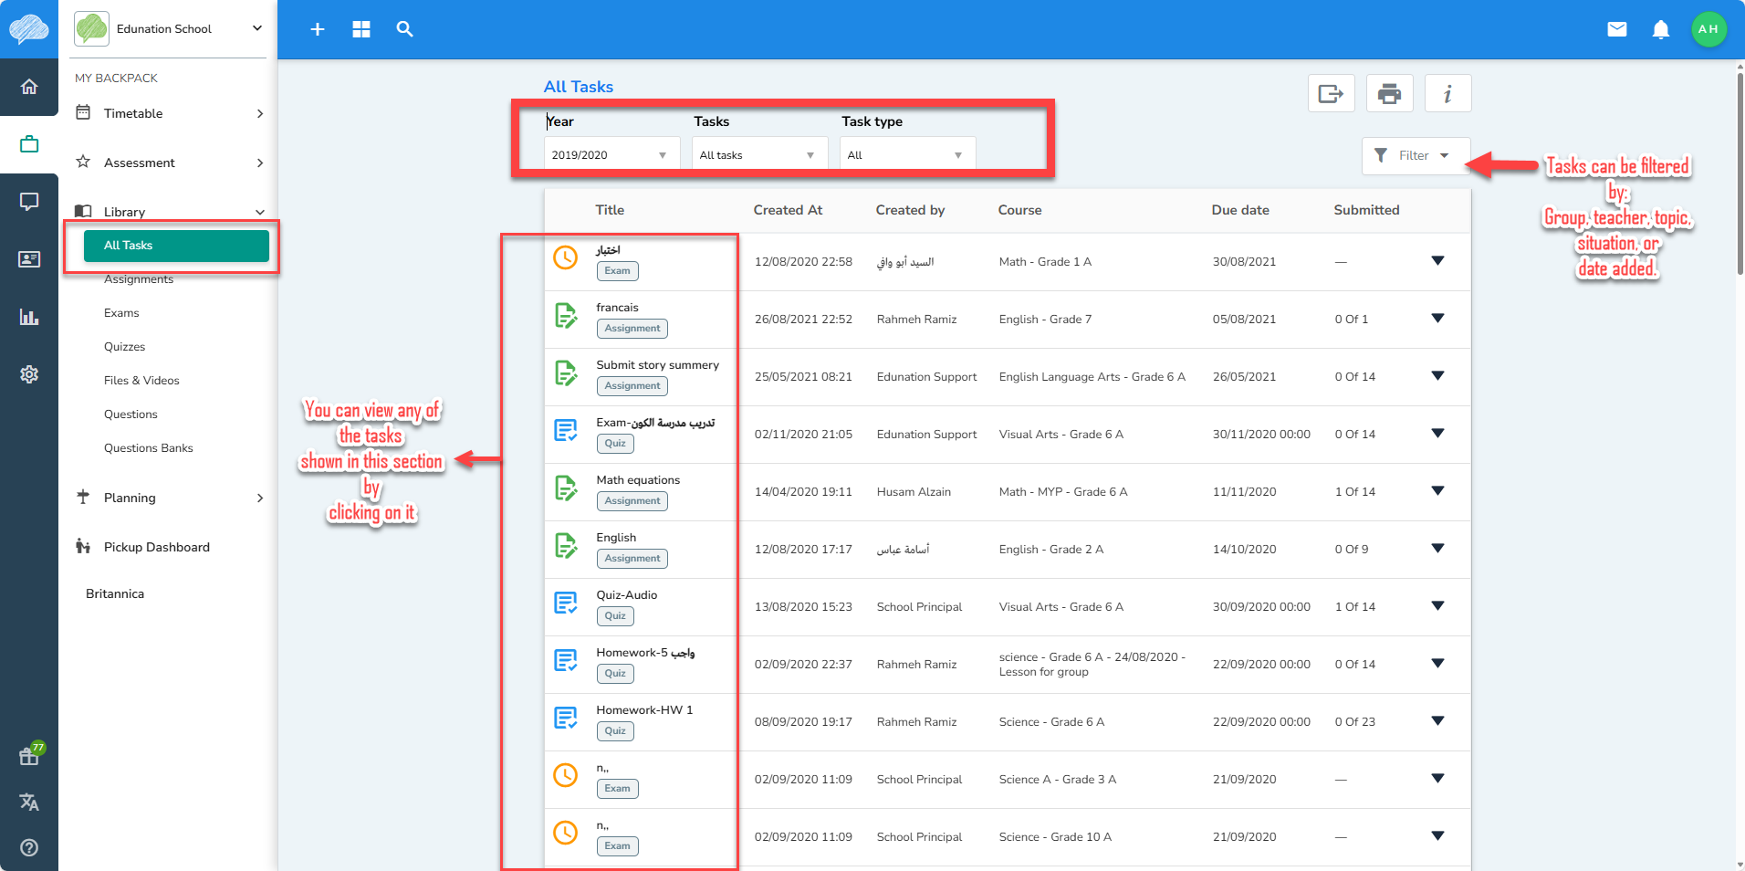This screenshot has height=871, width=1745.
Task: Expand the Timetable menu
Action: pyautogui.click(x=170, y=113)
